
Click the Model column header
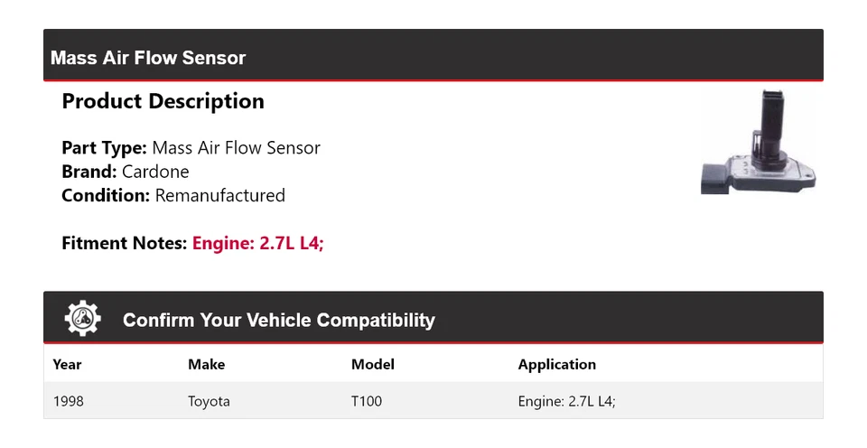[372, 365]
